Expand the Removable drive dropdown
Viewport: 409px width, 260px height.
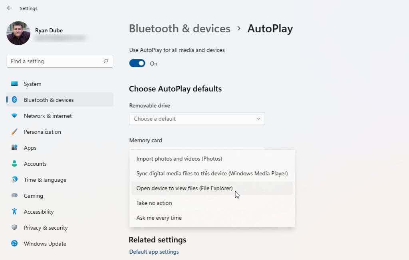point(197,119)
